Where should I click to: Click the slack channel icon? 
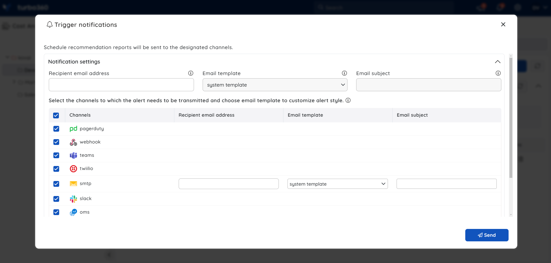73,199
